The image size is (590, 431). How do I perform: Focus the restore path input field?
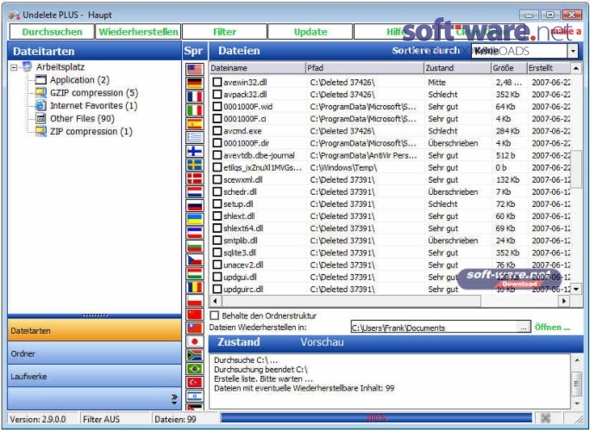[434, 328]
